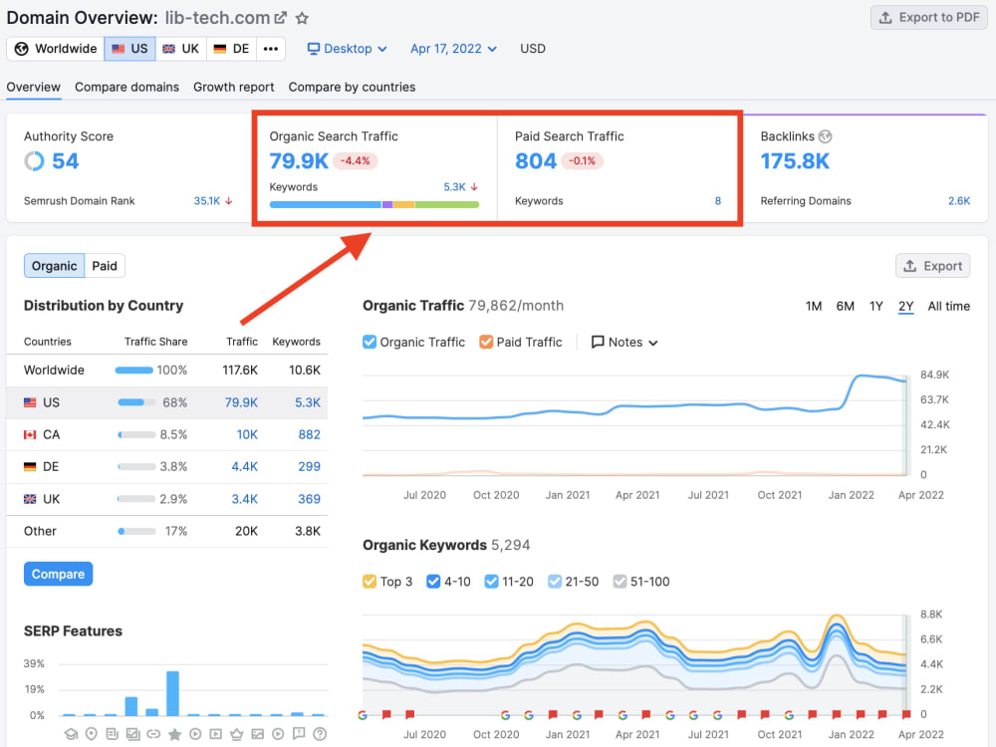The height and width of the screenshot is (747, 996).
Task: Toggle the Organic Traffic checkbox
Action: [370, 342]
